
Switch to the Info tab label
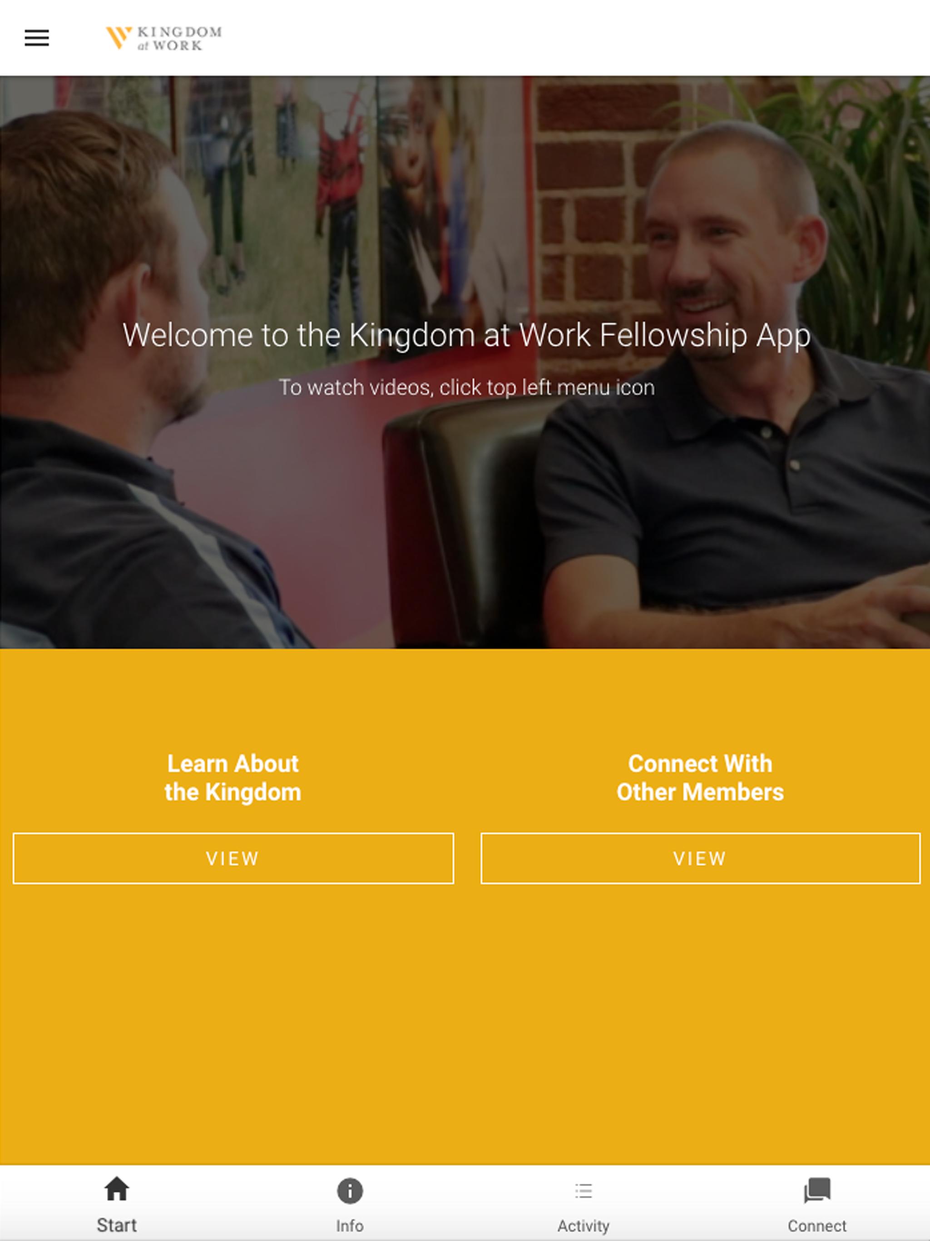click(350, 1226)
